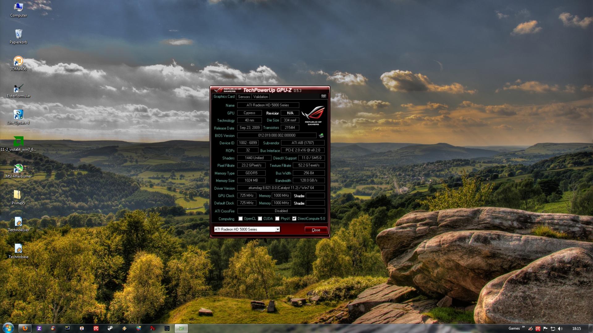Open the Windows Start orb
This screenshot has height=333, width=593.
[x=8, y=328]
